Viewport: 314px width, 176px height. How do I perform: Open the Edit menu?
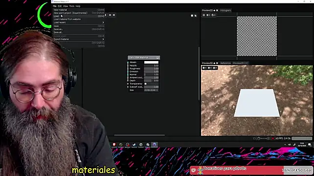click(60, 6)
